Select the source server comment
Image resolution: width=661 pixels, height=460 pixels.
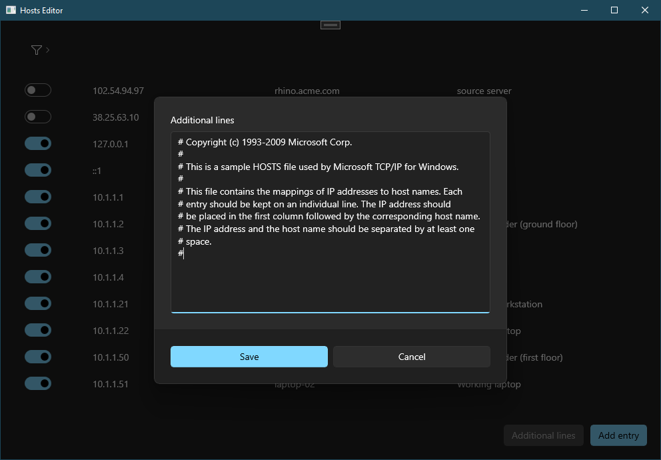(x=484, y=91)
